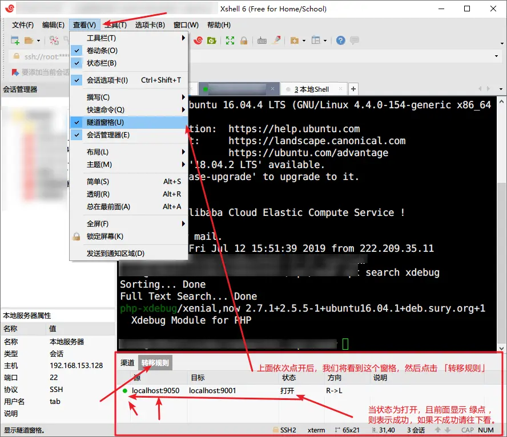
Task: Close the blurred green-dot session tab
Action: click(x=272, y=89)
